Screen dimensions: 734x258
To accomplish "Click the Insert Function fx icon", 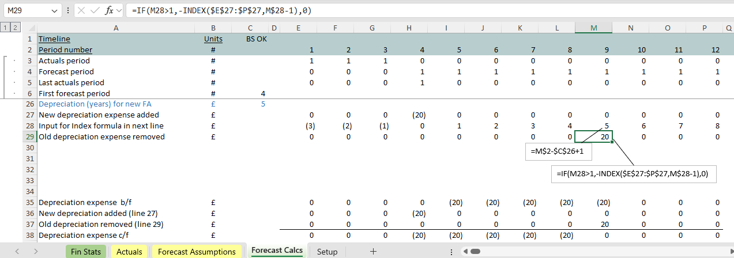I will [108, 11].
